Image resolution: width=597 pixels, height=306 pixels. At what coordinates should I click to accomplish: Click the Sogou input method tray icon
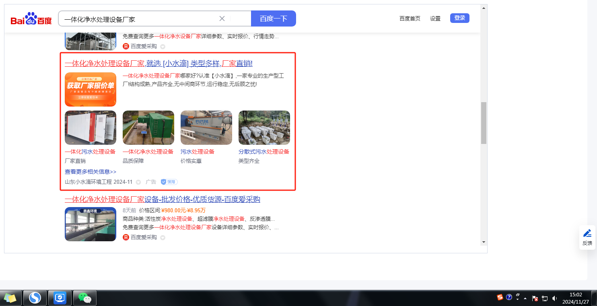[500, 298]
